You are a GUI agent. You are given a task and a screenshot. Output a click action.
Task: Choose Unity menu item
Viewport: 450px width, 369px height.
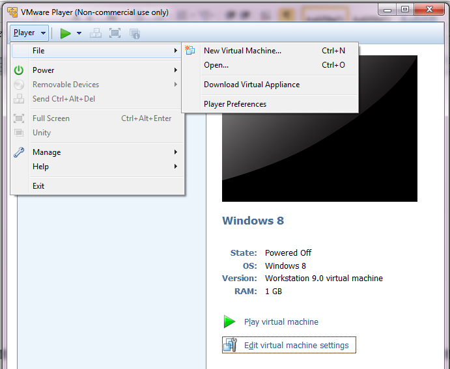tap(97, 133)
